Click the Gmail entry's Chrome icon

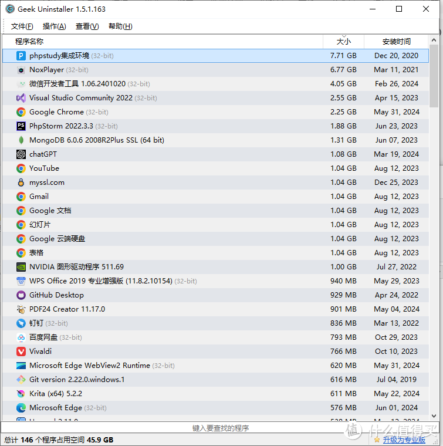[x=21, y=197]
